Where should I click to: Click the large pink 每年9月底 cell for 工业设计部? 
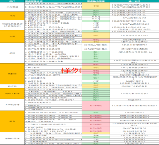coord(96,106)
